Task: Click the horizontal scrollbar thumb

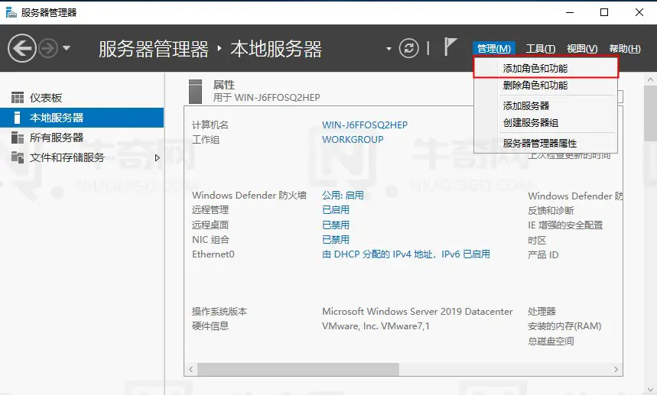Action: [298, 369]
